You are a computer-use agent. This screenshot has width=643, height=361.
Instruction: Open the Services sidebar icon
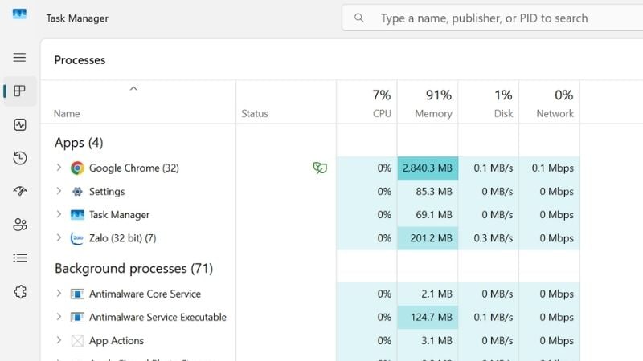click(x=20, y=292)
